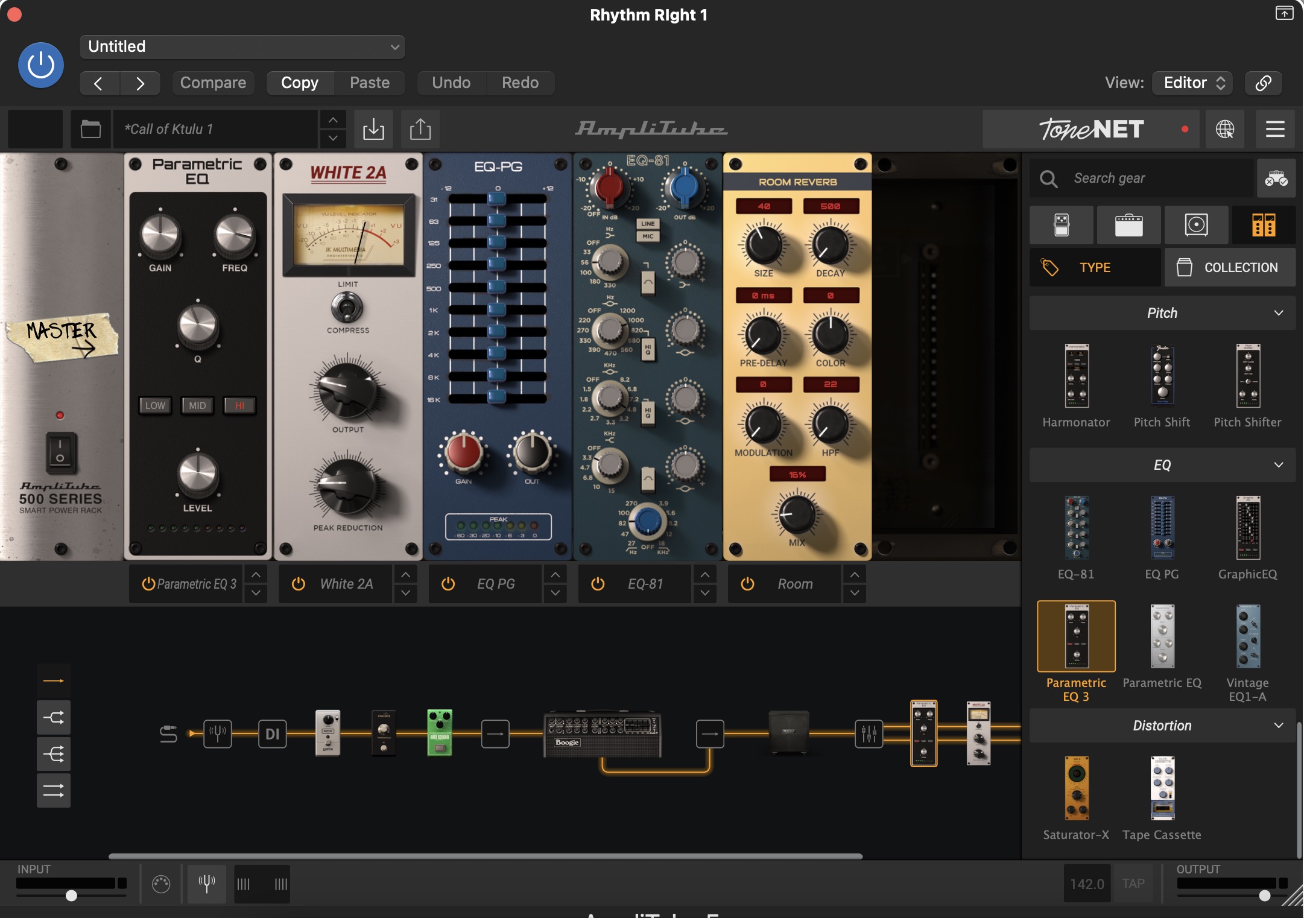Select the single series signal routing icon
This screenshot has width=1304, height=918.
54,681
